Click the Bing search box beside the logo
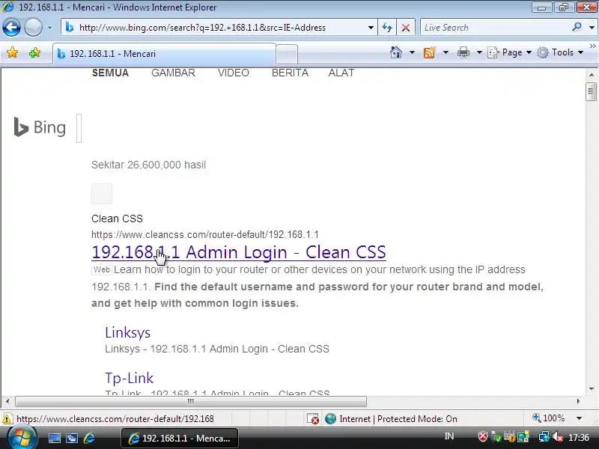Viewport: 599px width, 449px height. [x=79, y=128]
